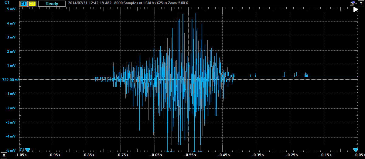
Task: Click the right blue cursor marker
Action: click(x=356, y=150)
